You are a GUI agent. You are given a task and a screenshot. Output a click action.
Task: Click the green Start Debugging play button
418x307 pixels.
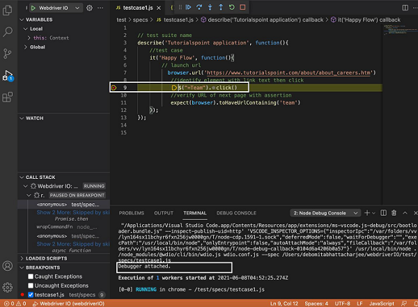point(31,7)
